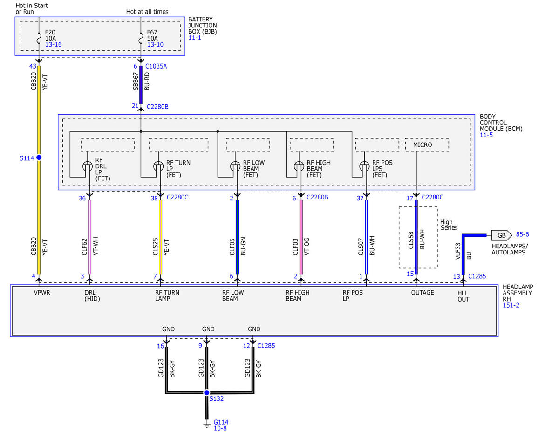This screenshot has height=432, width=559.
Task: Click the RF POS LPS FET transistor symbol
Action: (365, 167)
